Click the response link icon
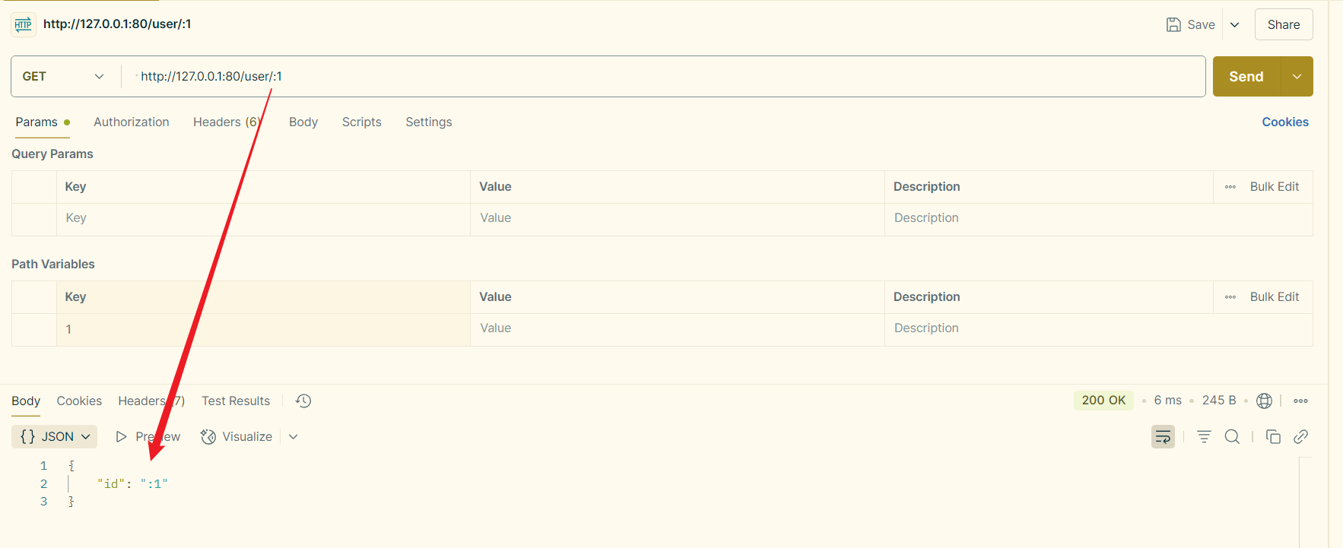 tap(1300, 436)
